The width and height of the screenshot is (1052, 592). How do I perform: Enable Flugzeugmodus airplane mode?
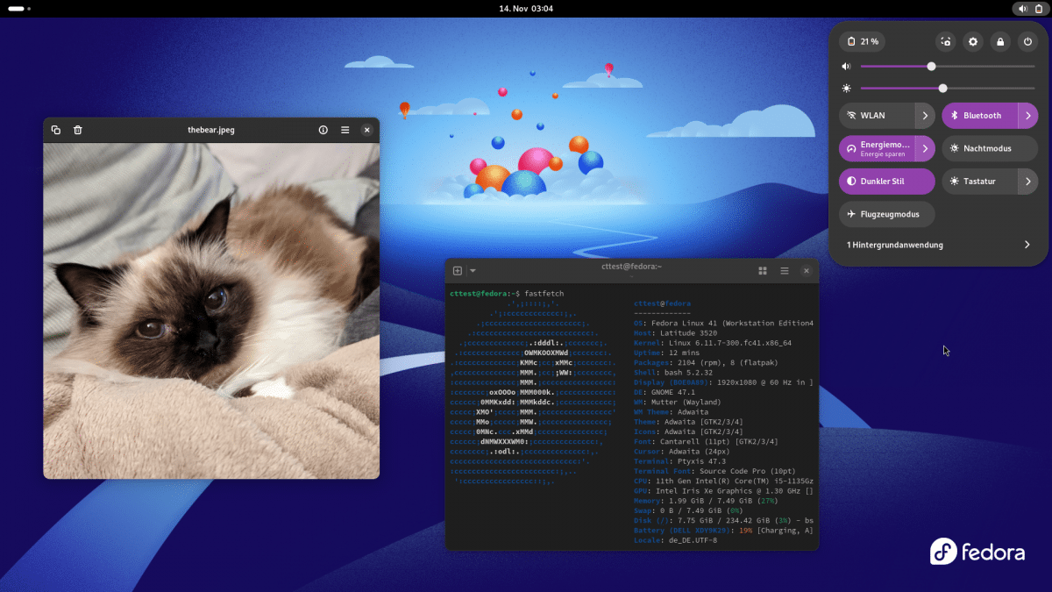887,214
